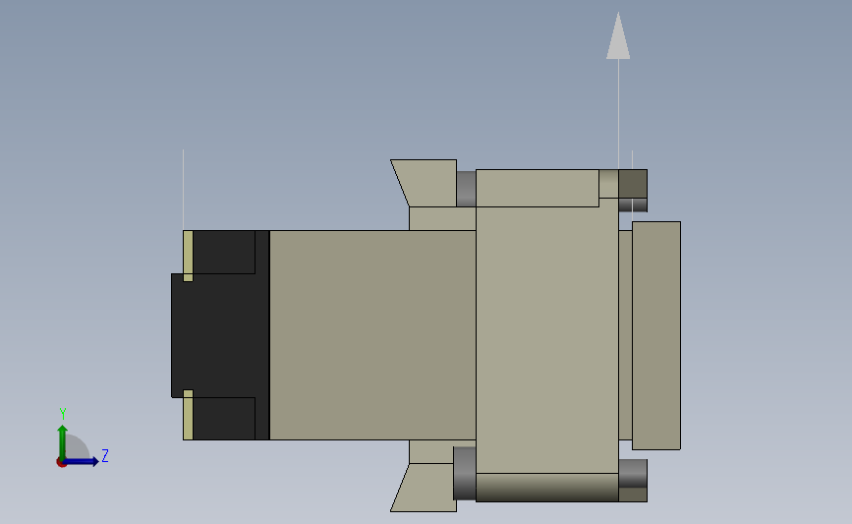Select the rectangular end plate facing the Z direction

pyautogui.click(x=656, y=335)
